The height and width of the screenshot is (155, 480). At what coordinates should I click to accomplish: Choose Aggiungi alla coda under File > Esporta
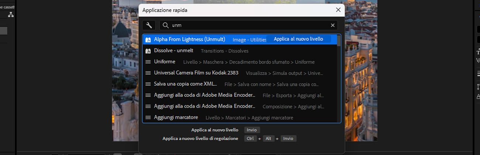pos(240,95)
